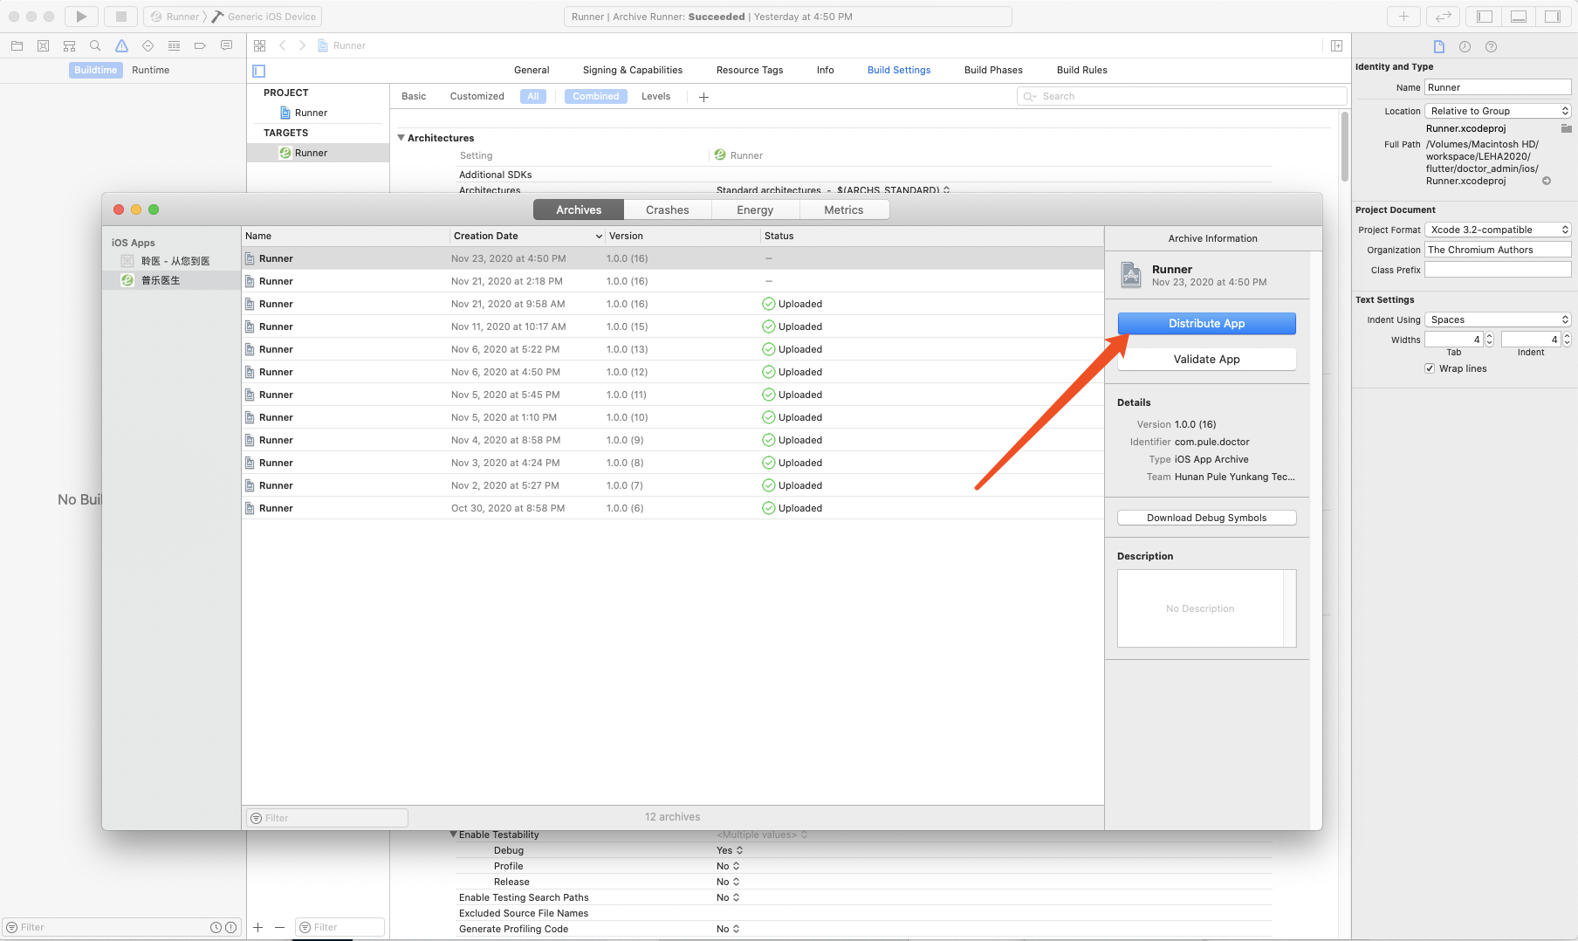Toggle the left Navigator panel
This screenshot has width=1578, height=941.
point(1485,17)
